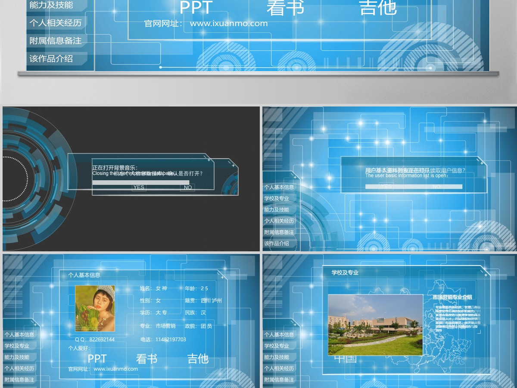Screen dimensions: 517x388
Task: Open the dark background music slide thumbnail
Action: (131, 179)
